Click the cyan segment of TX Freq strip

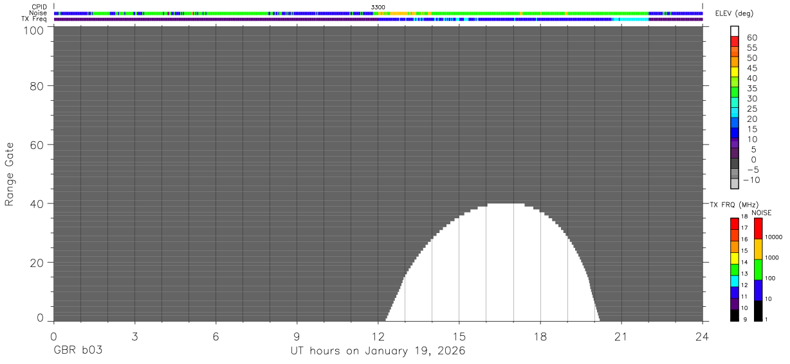[634, 19]
